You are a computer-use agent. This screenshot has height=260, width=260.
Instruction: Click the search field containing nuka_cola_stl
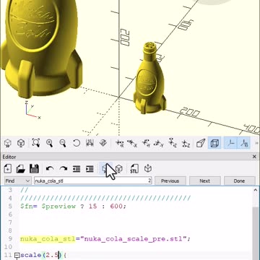[92, 181]
